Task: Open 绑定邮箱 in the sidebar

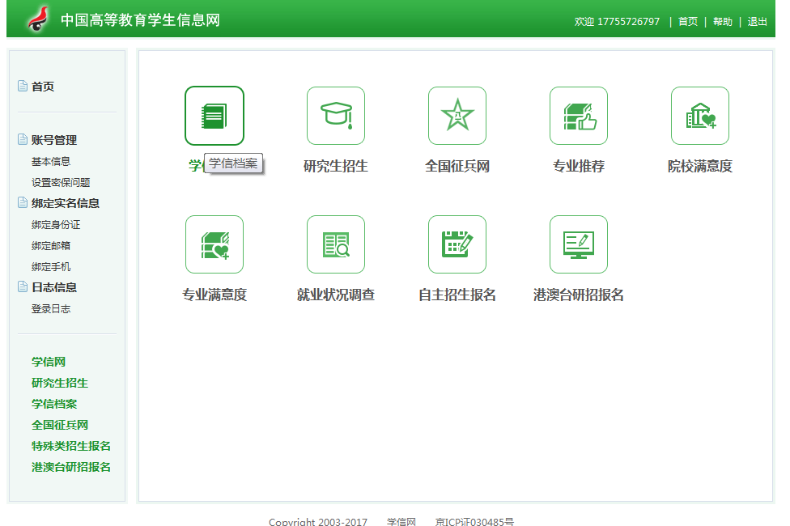Action: [51, 246]
